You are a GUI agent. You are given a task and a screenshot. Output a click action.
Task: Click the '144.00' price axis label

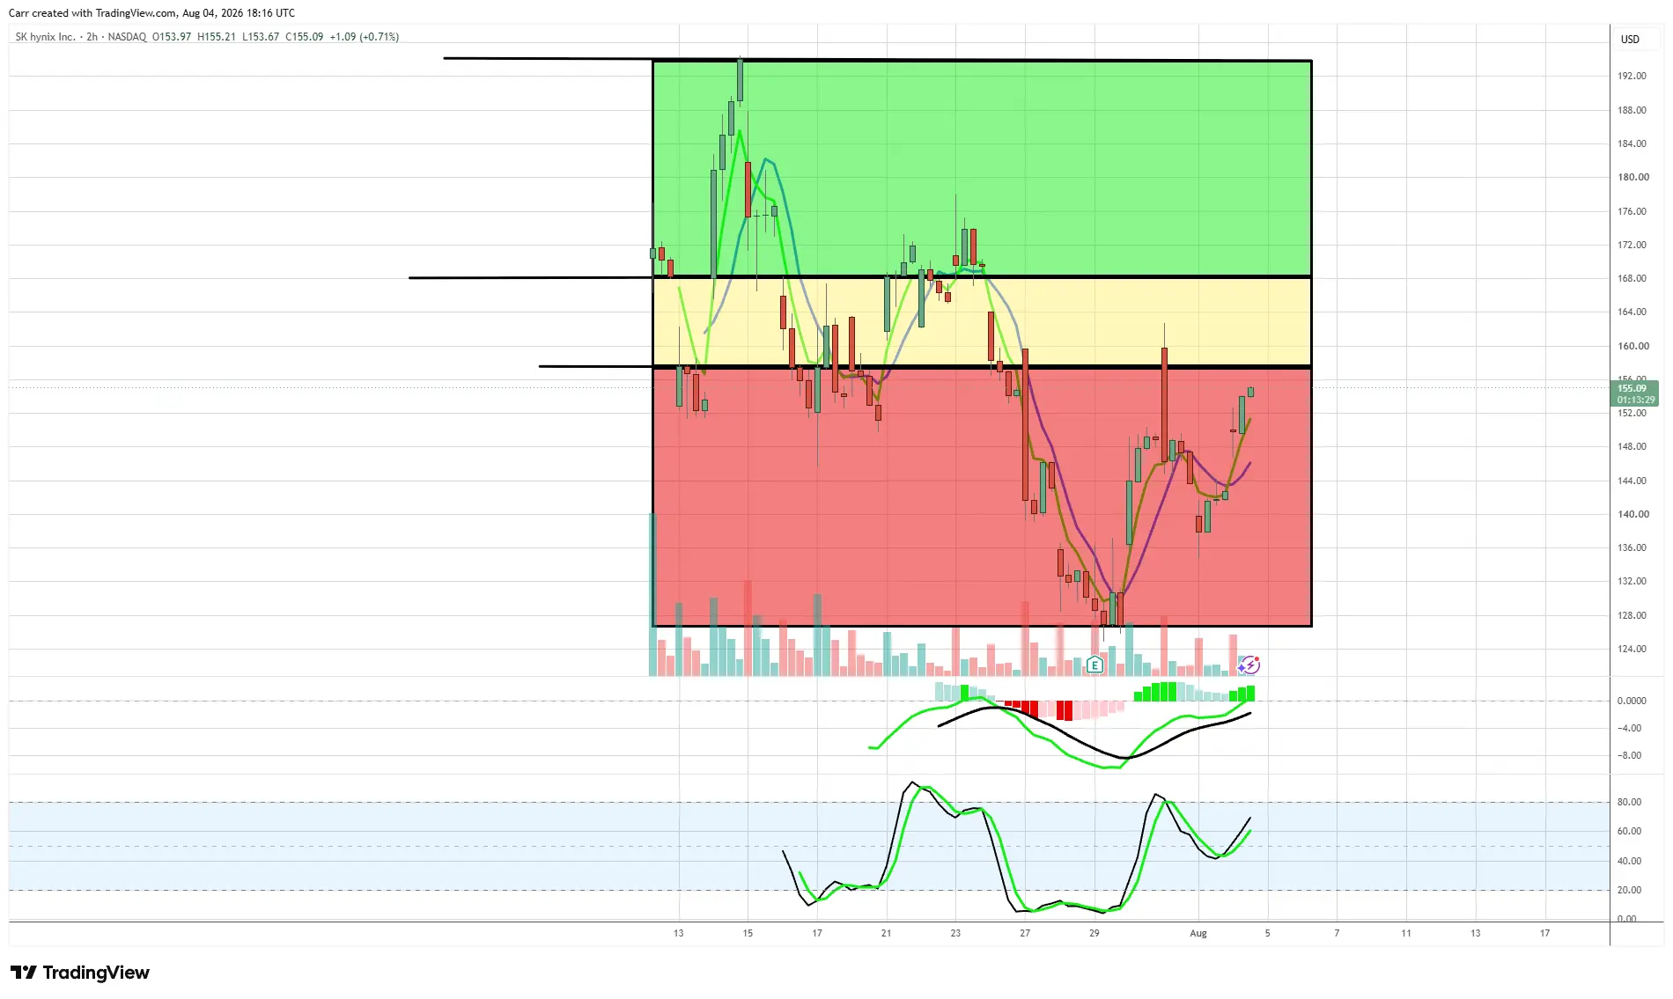pyautogui.click(x=1632, y=481)
